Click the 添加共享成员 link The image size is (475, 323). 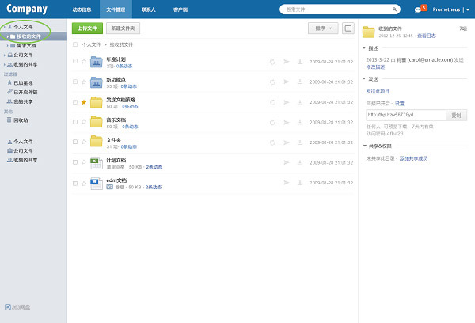coord(413,158)
